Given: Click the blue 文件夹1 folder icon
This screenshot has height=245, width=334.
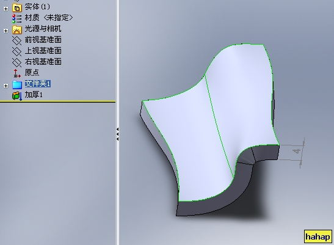Looking at the screenshot, I should click(x=17, y=84).
